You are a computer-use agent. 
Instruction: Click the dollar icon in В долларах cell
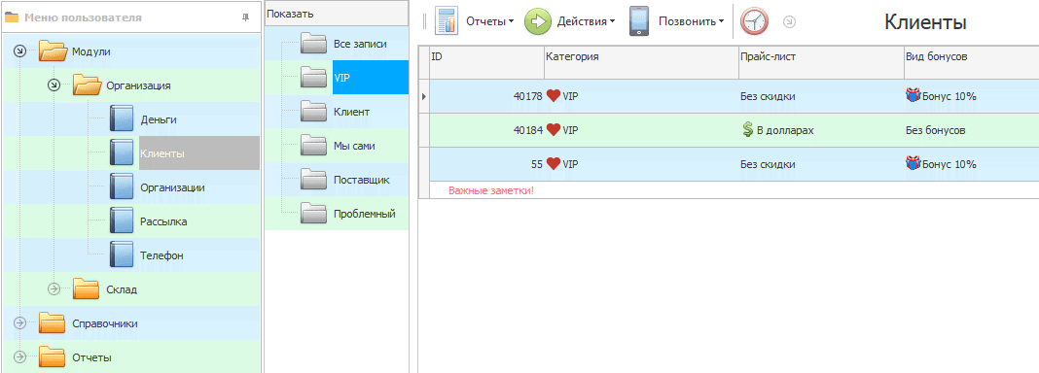[x=747, y=130]
